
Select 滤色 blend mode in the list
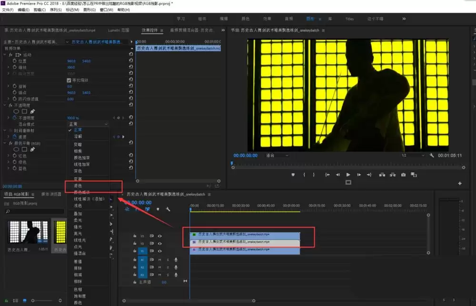click(78, 186)
